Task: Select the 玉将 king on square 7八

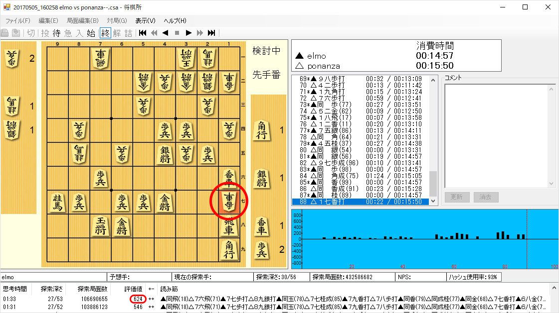Action: point(101,226)
